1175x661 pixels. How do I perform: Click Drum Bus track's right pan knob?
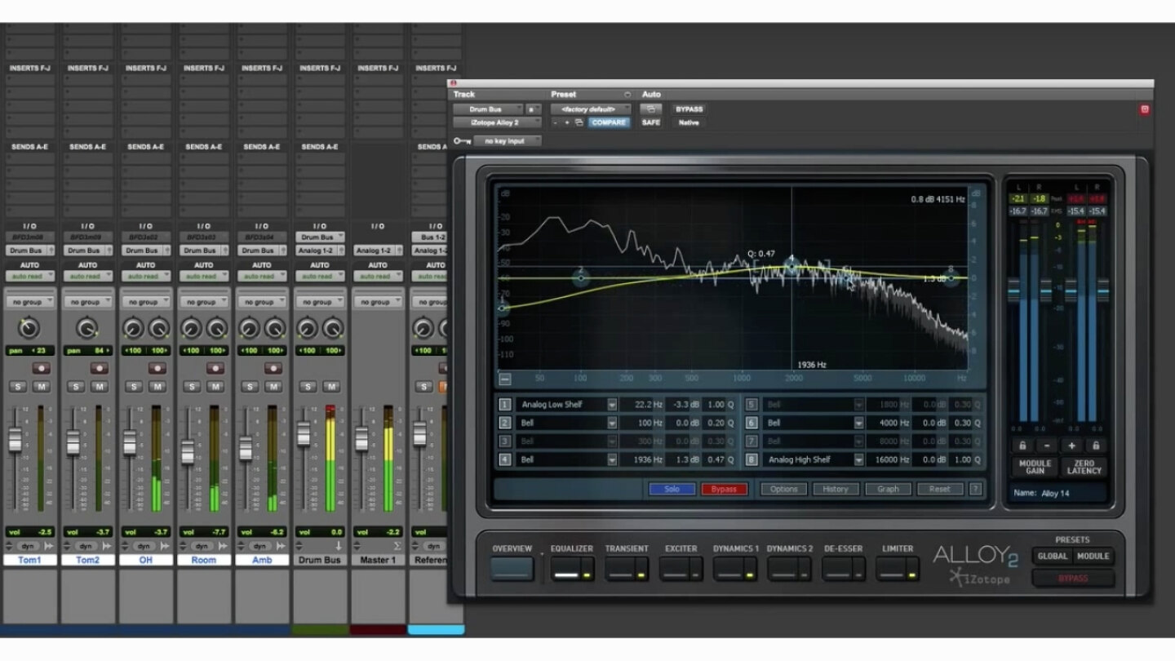click(x=332, y=329)
